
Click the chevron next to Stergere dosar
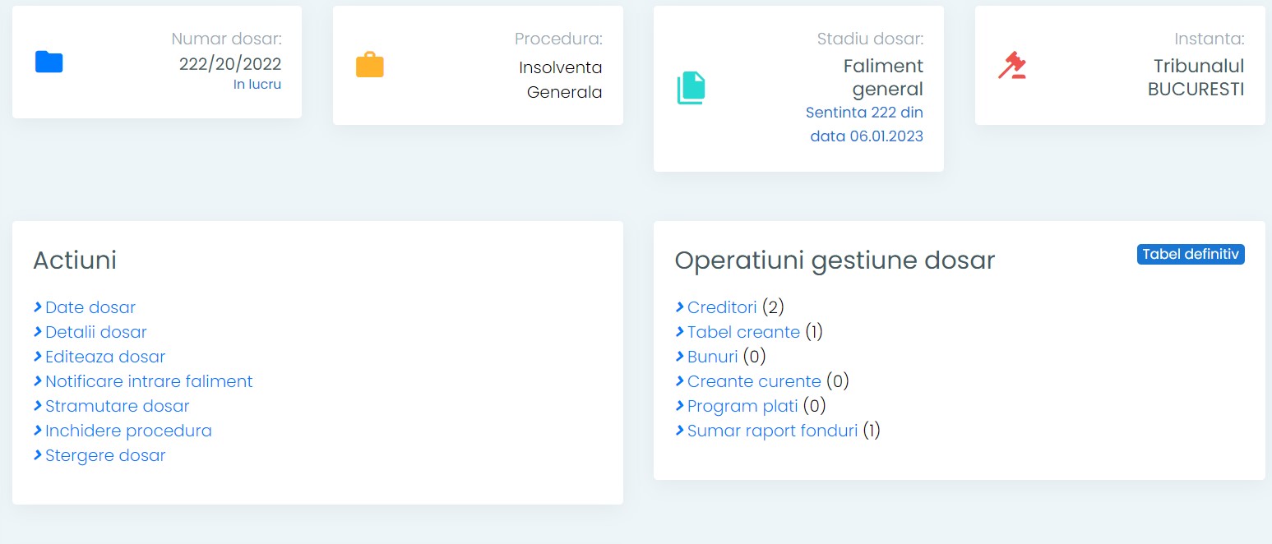click(x=37, y=454)
